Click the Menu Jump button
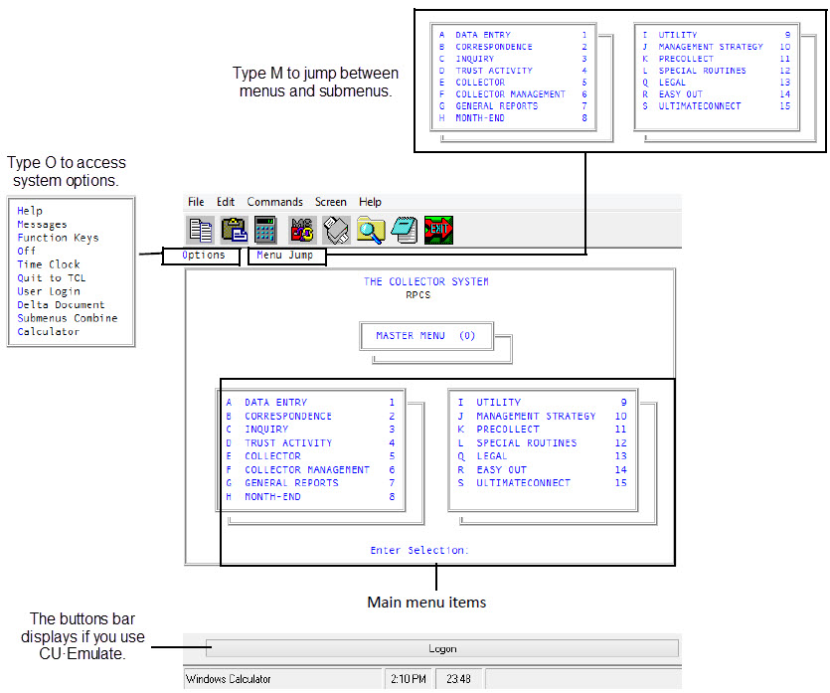Screen dimensions: 830x693 click(284, 256)
